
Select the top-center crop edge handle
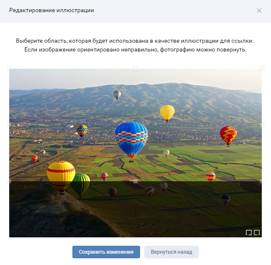(135, 69)
